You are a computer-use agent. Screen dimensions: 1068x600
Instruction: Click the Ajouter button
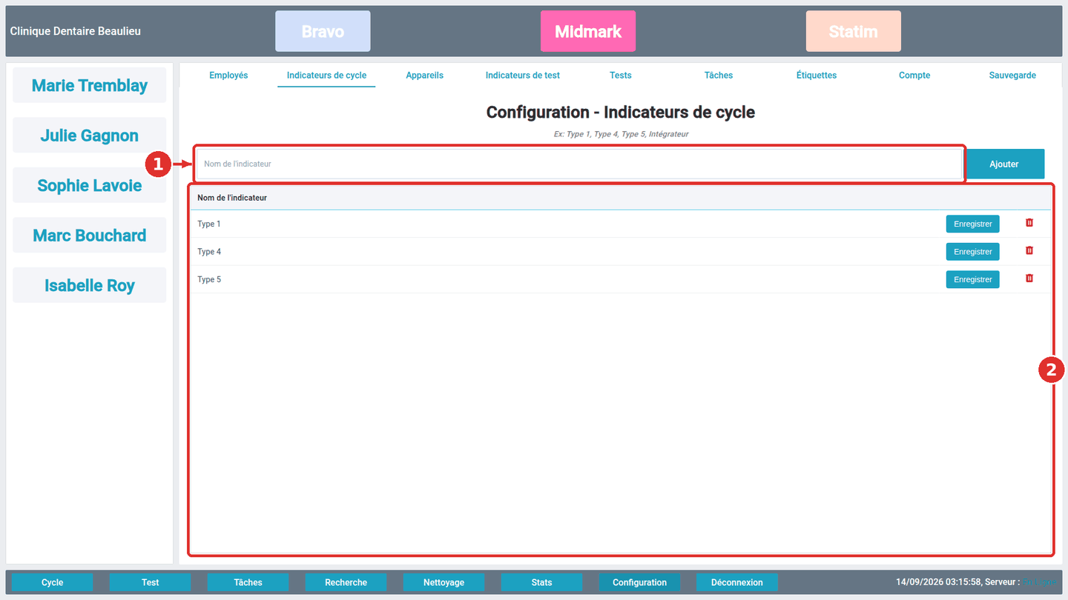(1003, 164)
